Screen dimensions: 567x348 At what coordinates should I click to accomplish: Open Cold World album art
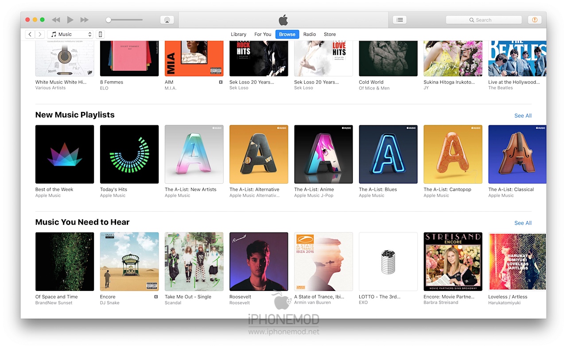pos(388,58)
